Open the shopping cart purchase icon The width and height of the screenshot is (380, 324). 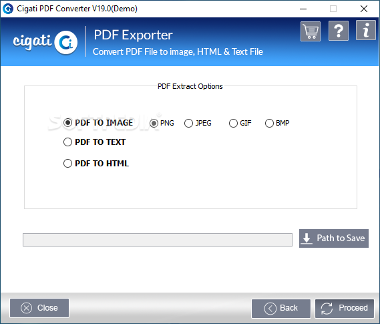click(x=311, y=31)
